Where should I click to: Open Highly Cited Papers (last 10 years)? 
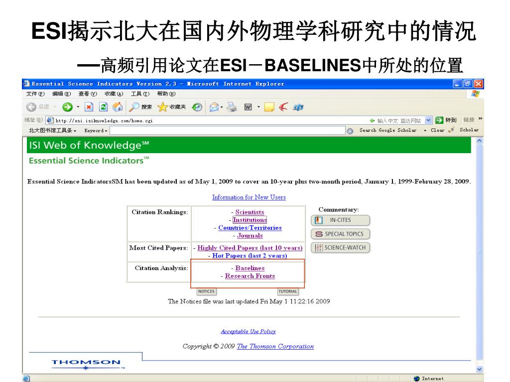click(250, 248)
